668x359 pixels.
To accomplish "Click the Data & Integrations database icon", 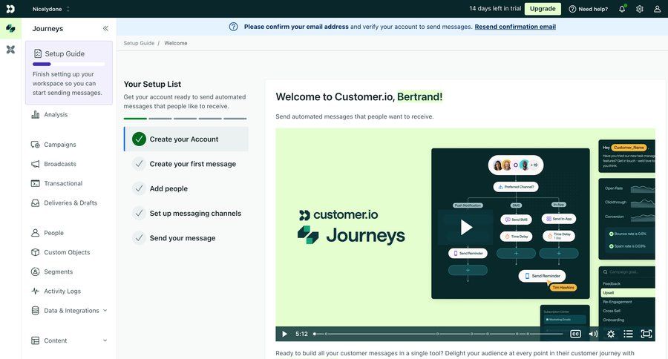I will point(36,311).
